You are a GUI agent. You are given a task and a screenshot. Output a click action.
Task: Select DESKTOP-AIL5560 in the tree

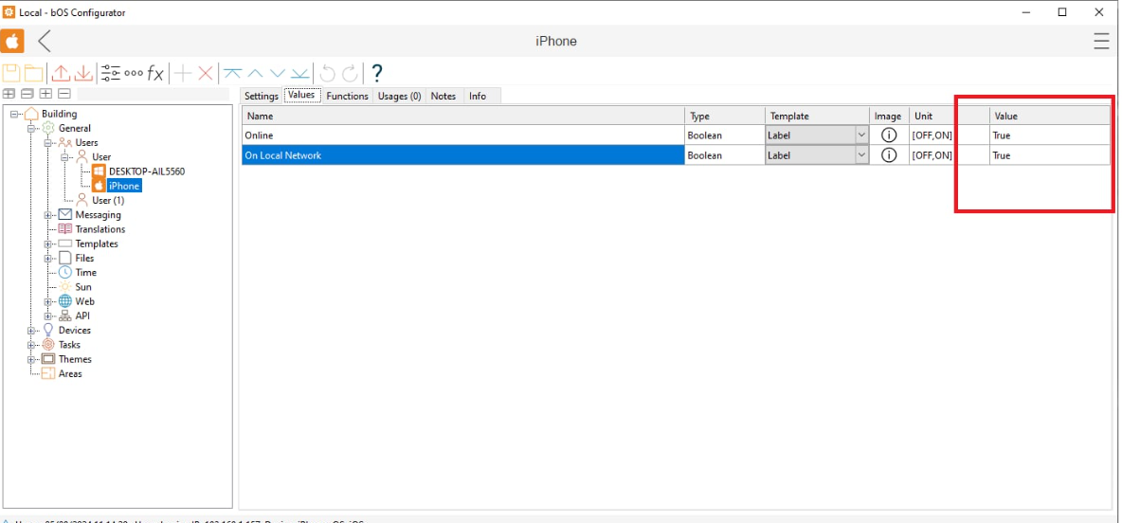click(x=146, y=171)
